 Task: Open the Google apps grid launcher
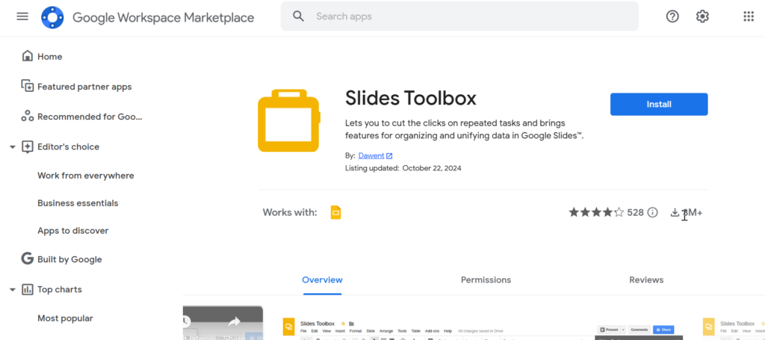click(749, 16)
